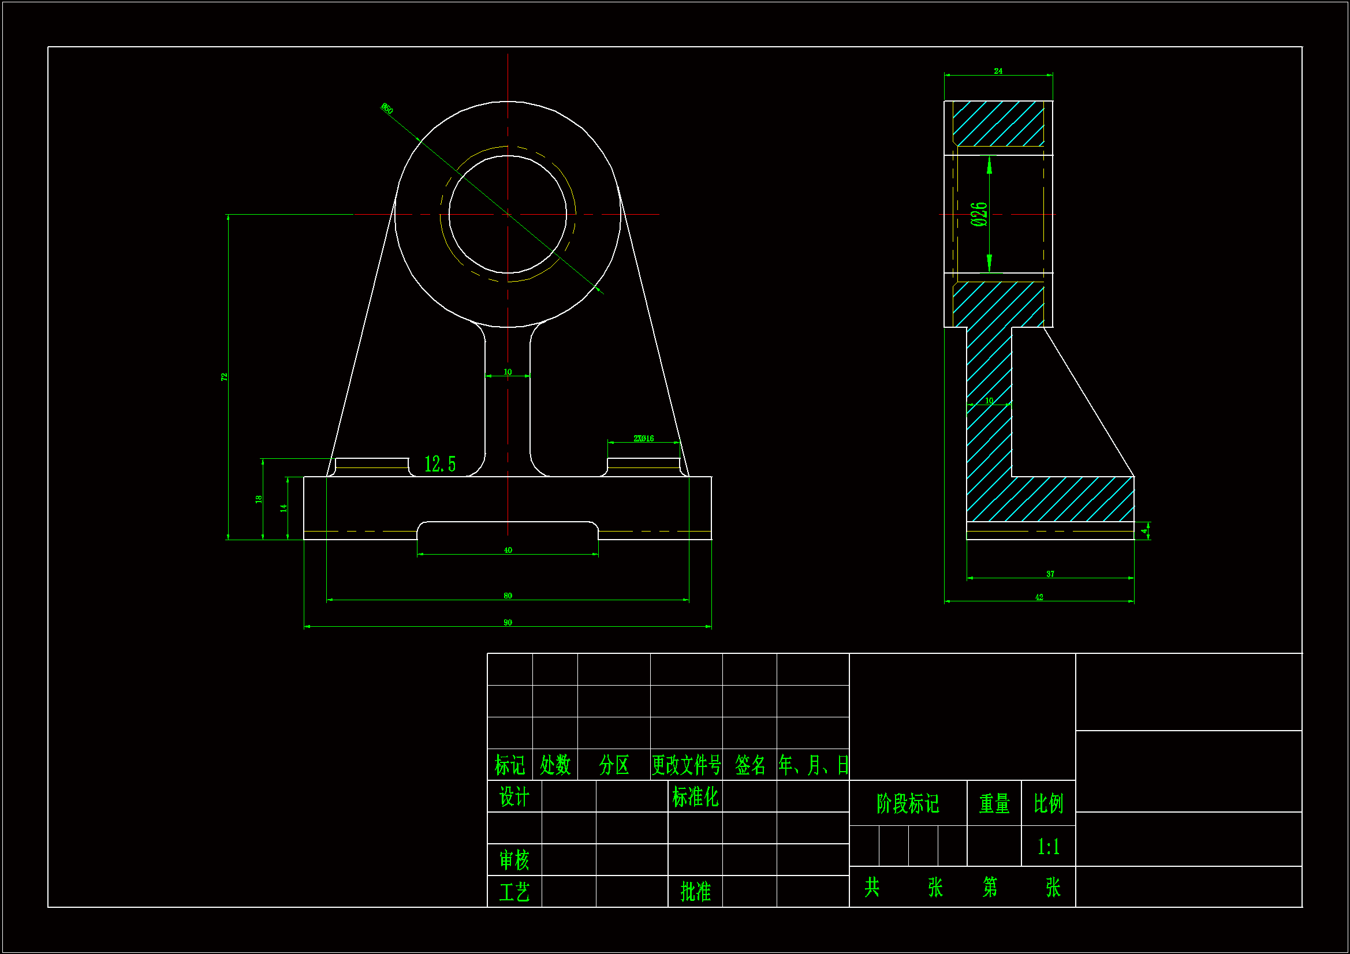
Task: Click the 24 width dimension atop section view
Action: point(998,71)
